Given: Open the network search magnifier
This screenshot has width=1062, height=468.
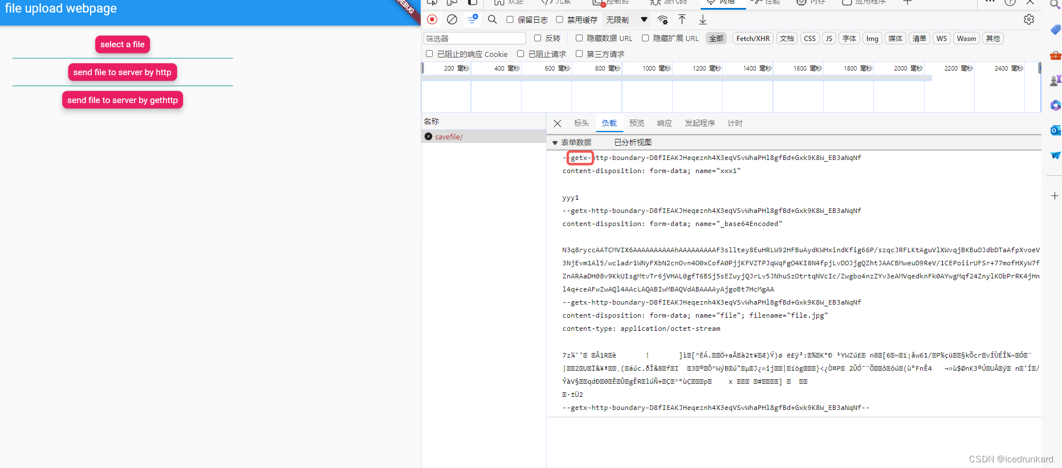Looking at the screenshot, I should pos(493,19).
